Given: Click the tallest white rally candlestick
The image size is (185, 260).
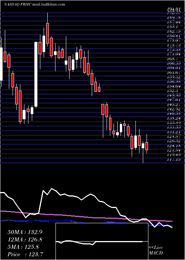Looking at the screenshot, I should pyautogui.click(x=36, y=74).
